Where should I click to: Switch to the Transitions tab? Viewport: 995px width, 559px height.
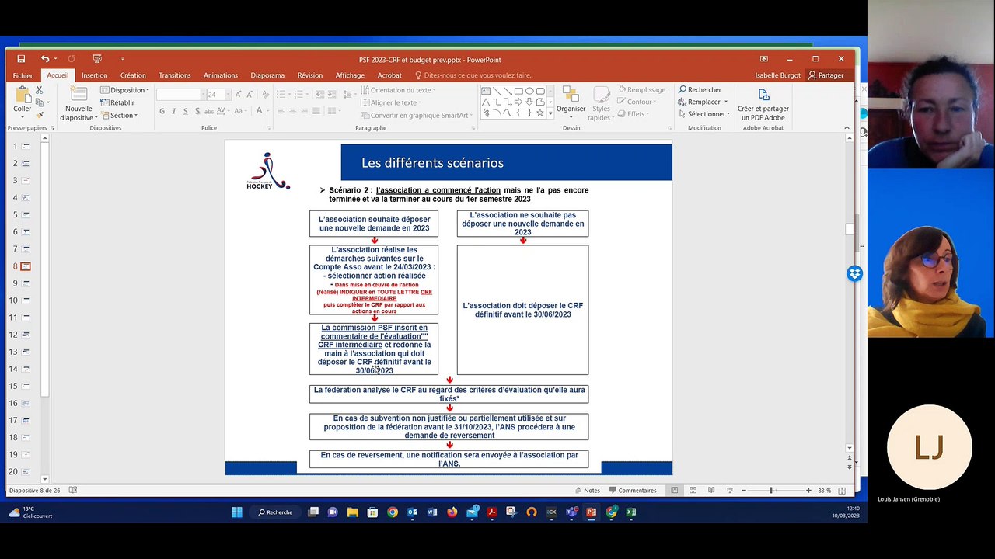pyautogui.click(x=174, y=75)
